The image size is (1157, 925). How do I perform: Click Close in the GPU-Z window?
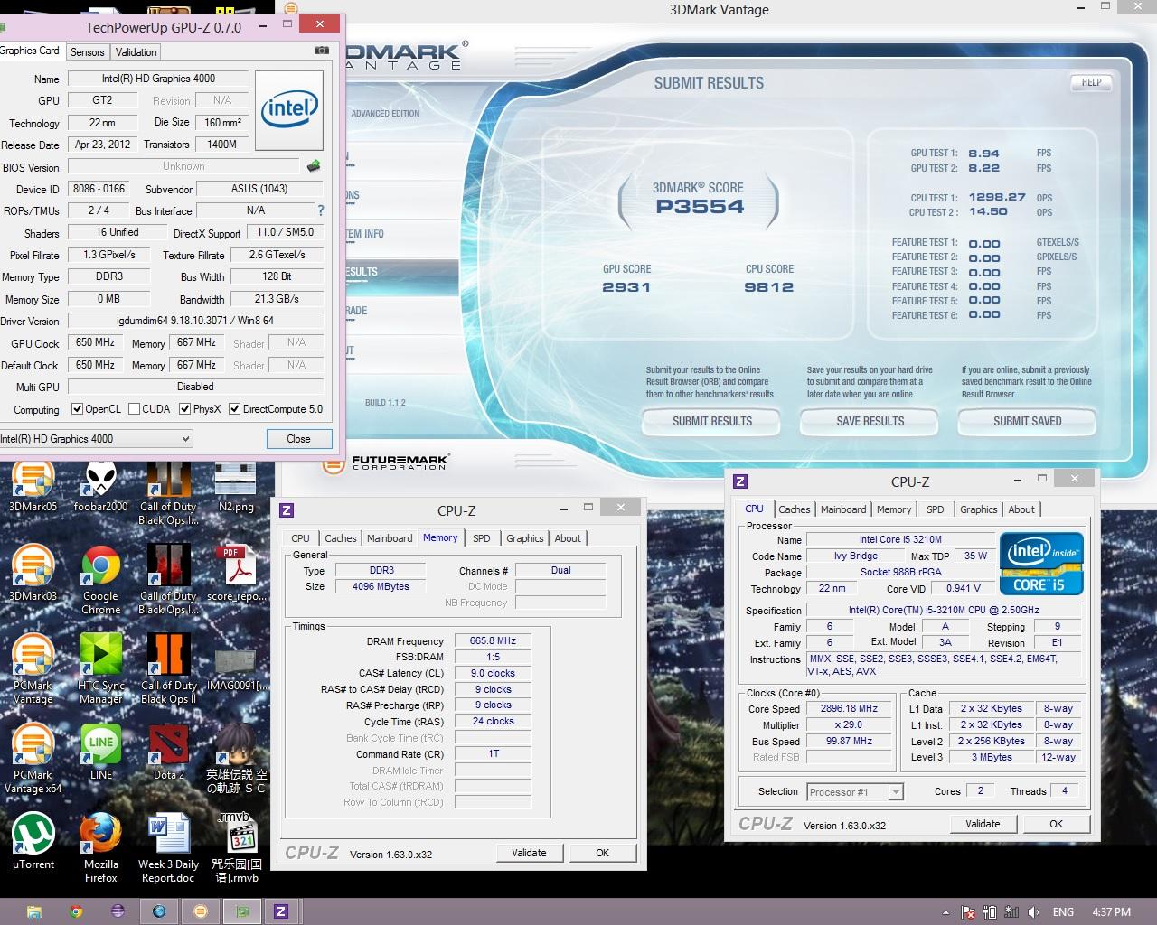click(x=298, y=439)
